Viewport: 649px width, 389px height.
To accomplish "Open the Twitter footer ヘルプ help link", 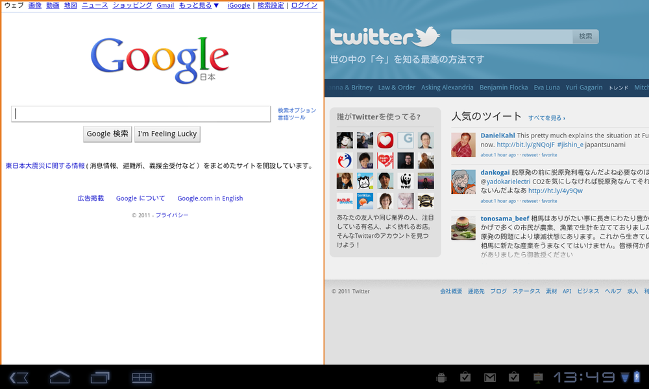I will tap(613, 292).
